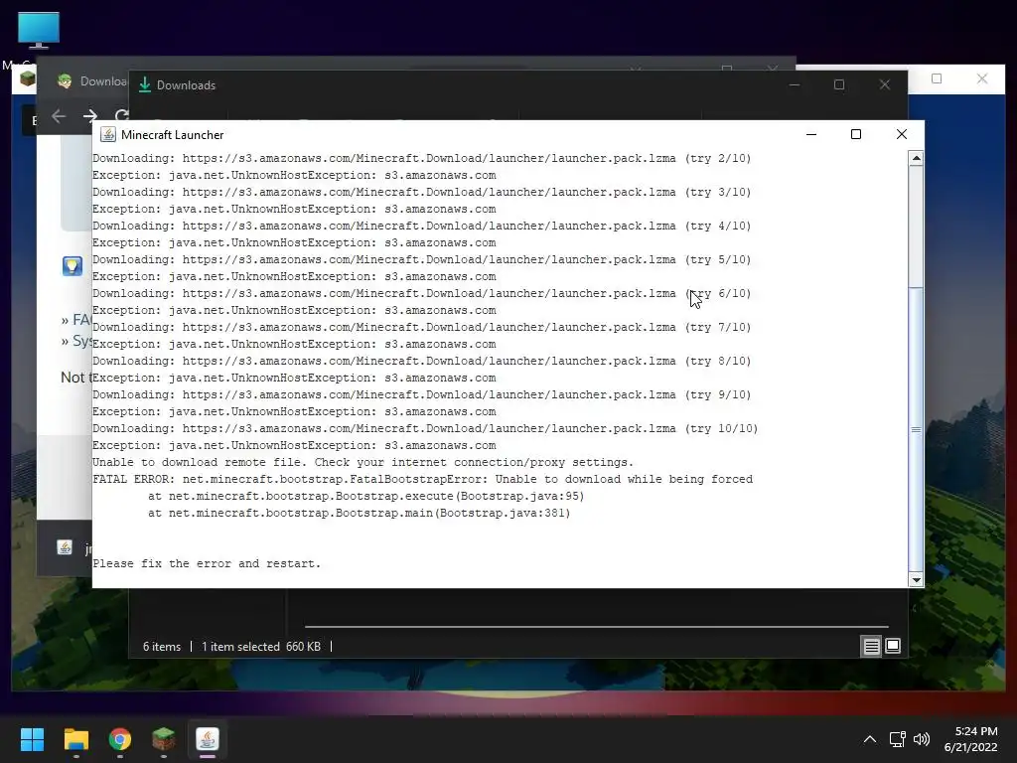Open the clock and calendar flyout
This screenshot has width=1017, height=763.
coord(971,739)
